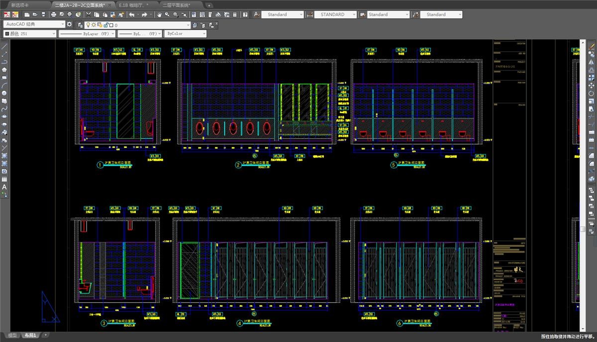Switch to the 二层平面系统 document tab
This screenshot has height=342, width=597.
coord(176,5)
